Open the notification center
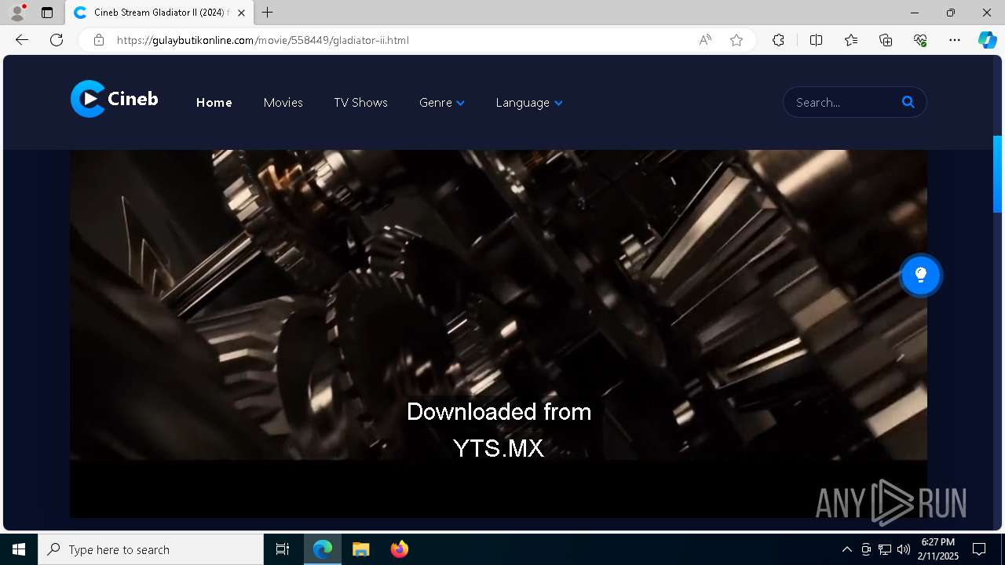 tap(979, 549)
